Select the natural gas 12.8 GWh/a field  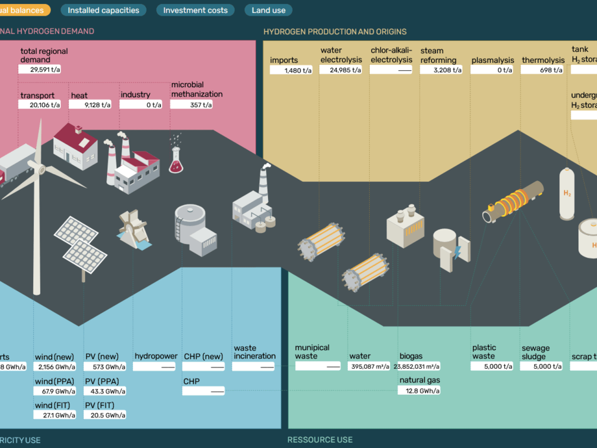419,391
